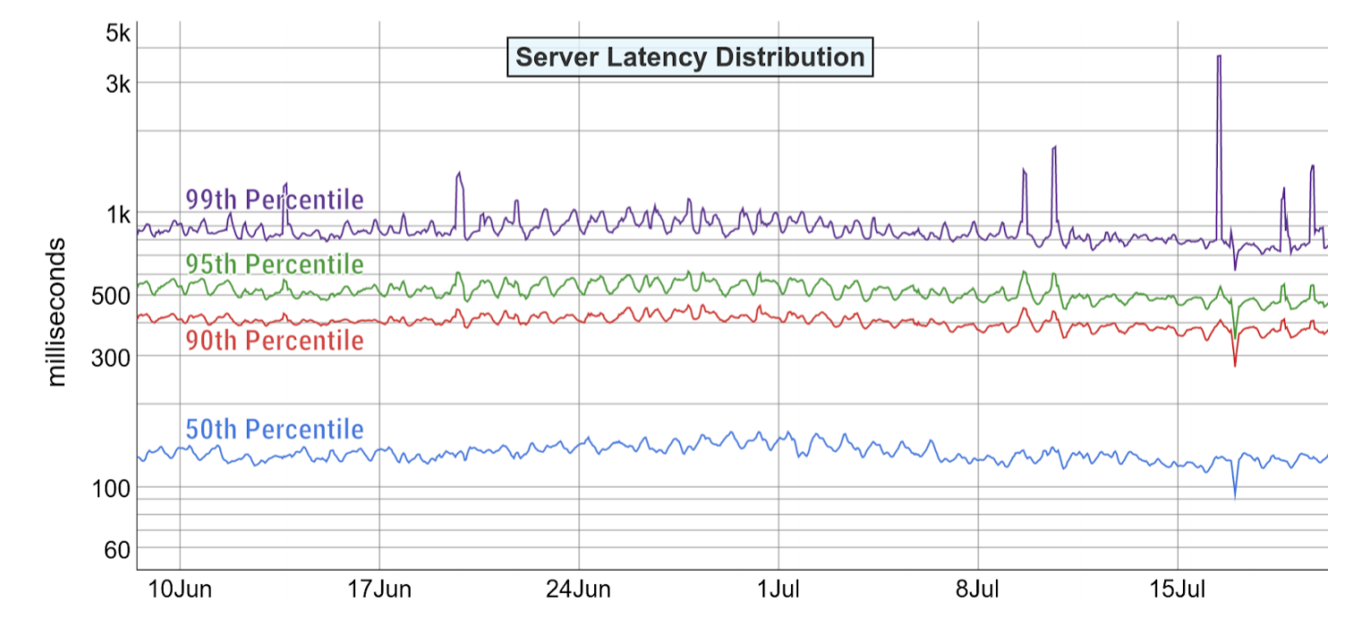1362x628 pixels.
Task: Select the 15Jul date tick label
Action: pos(1177,590)
